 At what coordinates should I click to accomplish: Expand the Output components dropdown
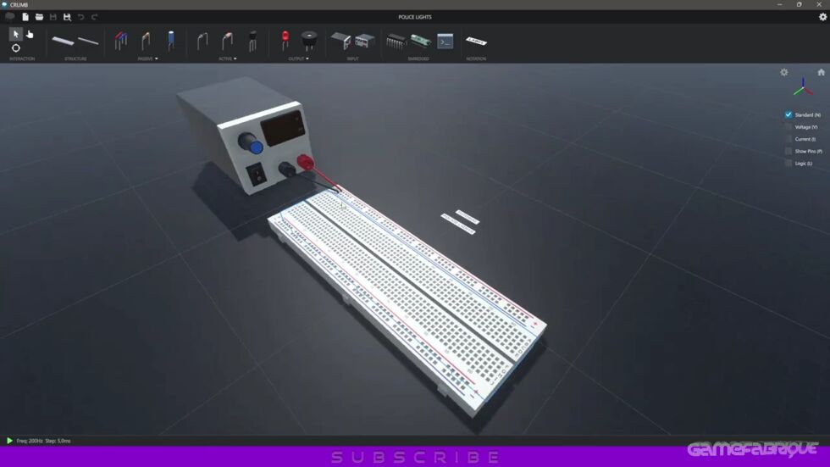(298, 58)
